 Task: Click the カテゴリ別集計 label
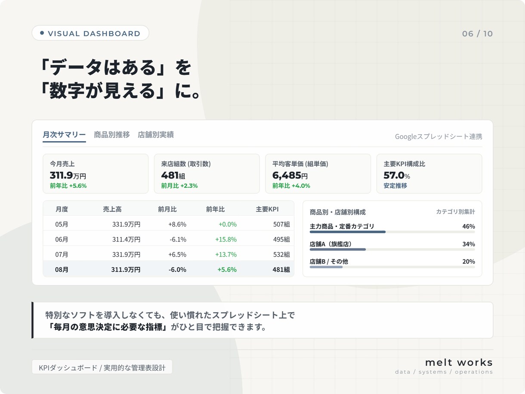point(456,212)
